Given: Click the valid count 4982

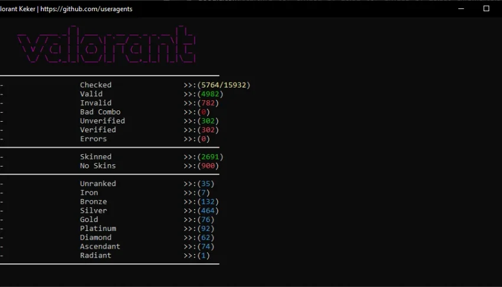Looking at the screenshot, I should [x=210, y=94].
